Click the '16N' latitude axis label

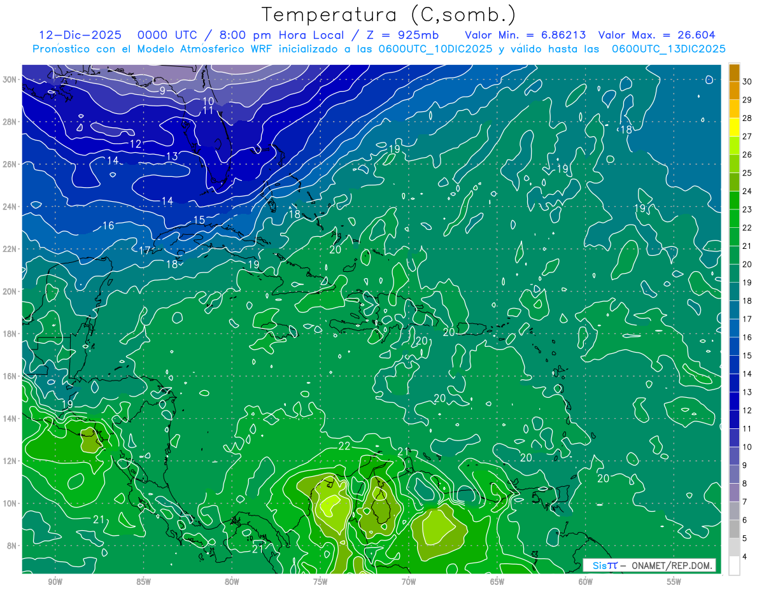click(11, 376)
